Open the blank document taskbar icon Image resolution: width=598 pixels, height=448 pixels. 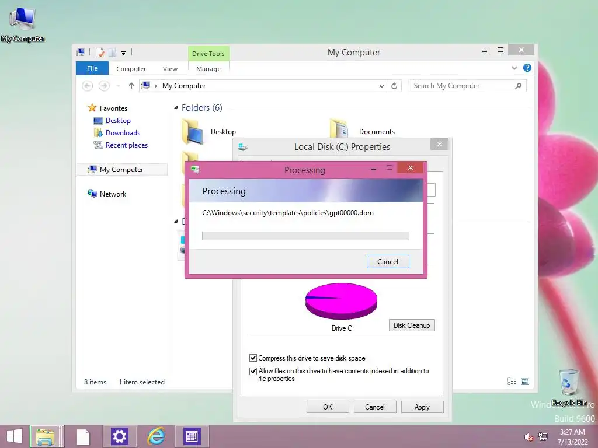(83, 436)
